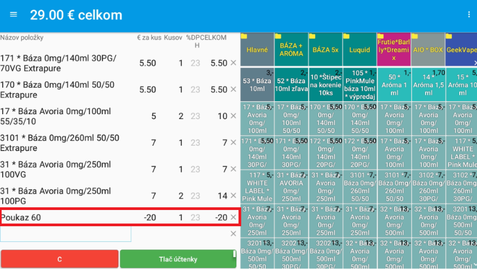Remove the Poukaz 60 line item

coord(233,218)
